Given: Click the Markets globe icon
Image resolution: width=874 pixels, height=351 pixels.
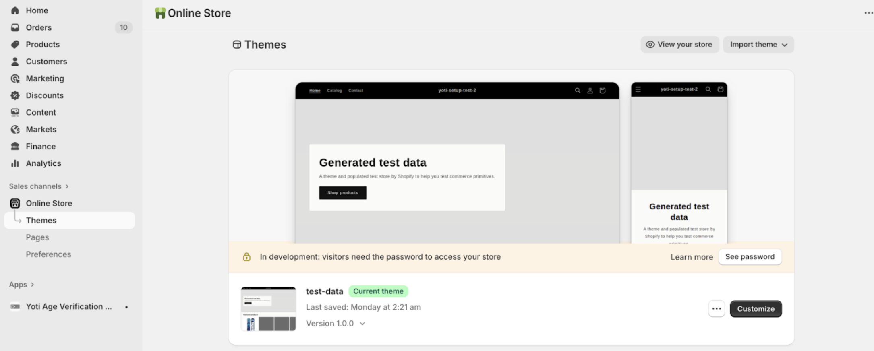Looking at the screenshot, I should (15, 129).
